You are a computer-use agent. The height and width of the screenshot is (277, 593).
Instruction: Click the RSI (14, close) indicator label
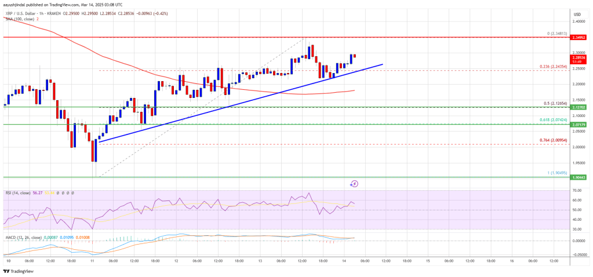click(18, 193)
